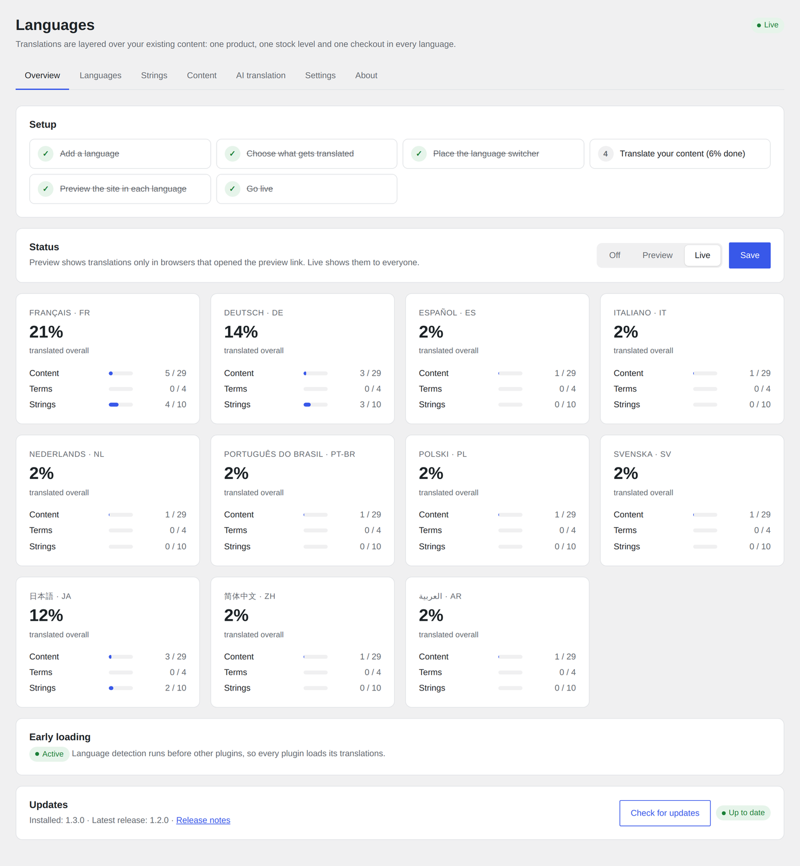Click the Polski · PL card heading
Image resolution: width=800 pixels, height=866 pixels.
(443, 454)
